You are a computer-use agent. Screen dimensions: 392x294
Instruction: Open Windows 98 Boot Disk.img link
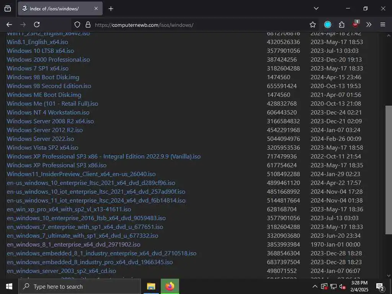(43, 77)
